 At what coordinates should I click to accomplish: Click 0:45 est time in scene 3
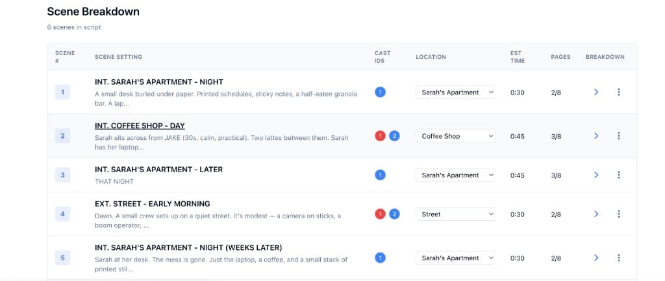pos(518,175)
